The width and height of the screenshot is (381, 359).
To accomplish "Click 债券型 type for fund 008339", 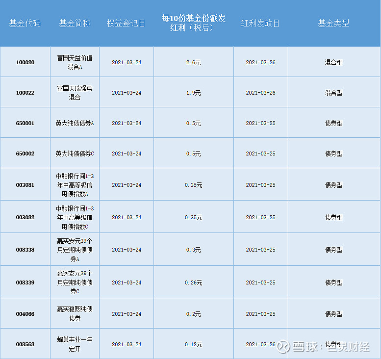I will point(333,282).
